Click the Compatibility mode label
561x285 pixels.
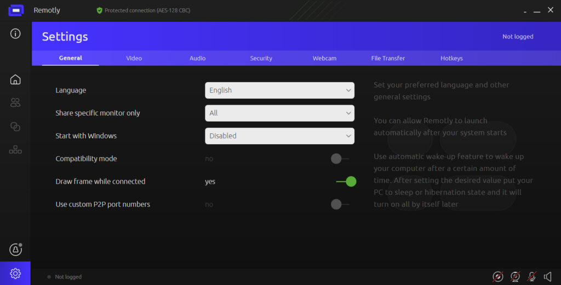coord(86,158)
